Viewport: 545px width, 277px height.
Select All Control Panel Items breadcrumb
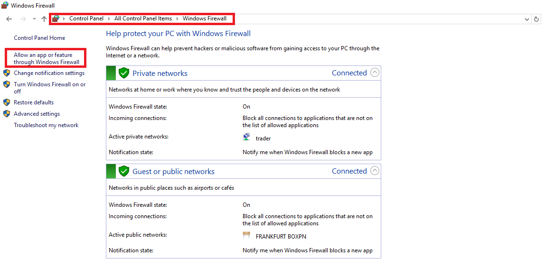(143, 19)
